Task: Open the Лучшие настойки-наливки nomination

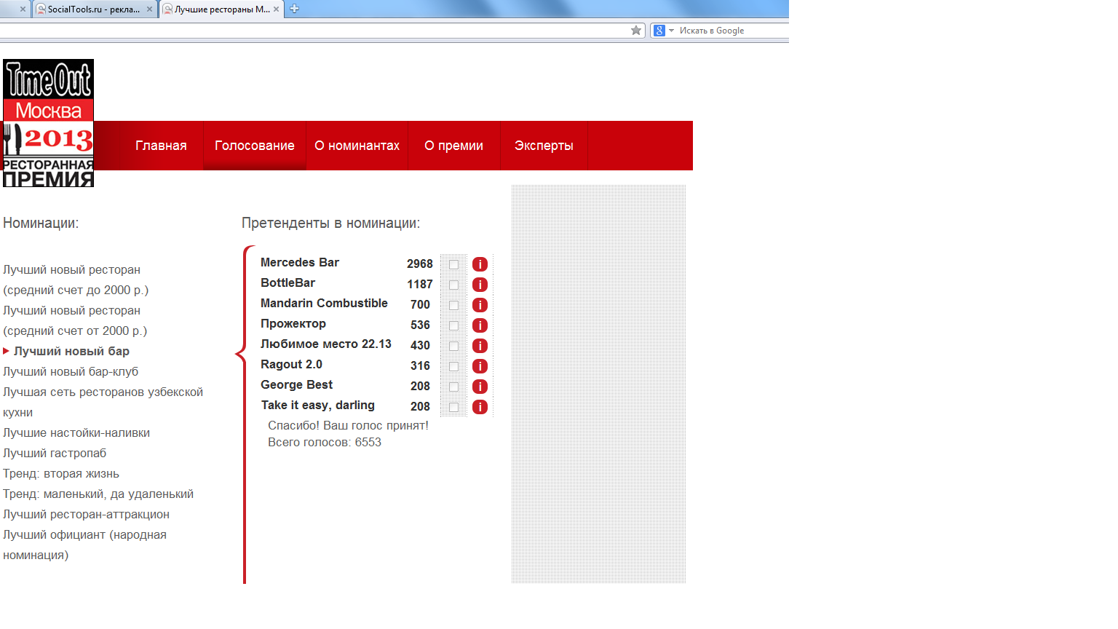Action: (x=76, y=432)
